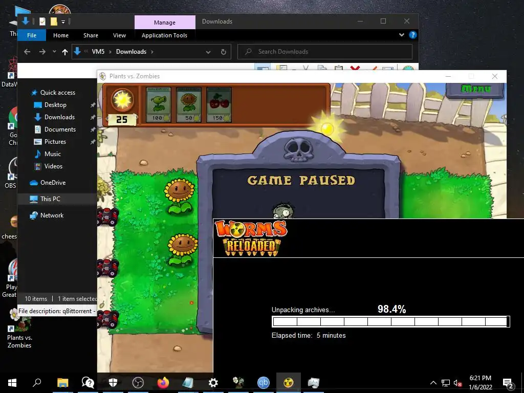Open Settings gear in taskbar

pyautogui.click(x=213, y=383)
